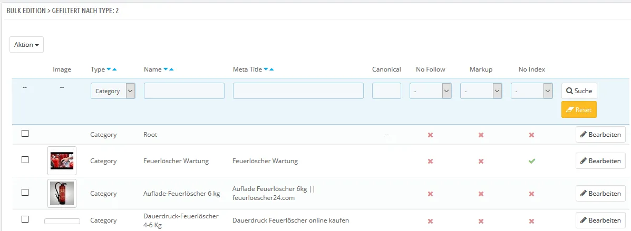Screen dimensions: 631x231
Task: Tick the checkbox for Dauerdruck-Feuerlöscher row
Action: click(x=25, y=219)
